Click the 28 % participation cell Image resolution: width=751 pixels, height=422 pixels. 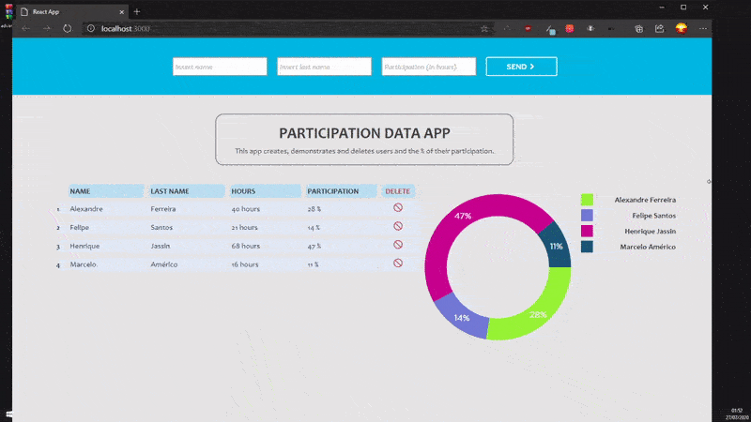[314, 209]
